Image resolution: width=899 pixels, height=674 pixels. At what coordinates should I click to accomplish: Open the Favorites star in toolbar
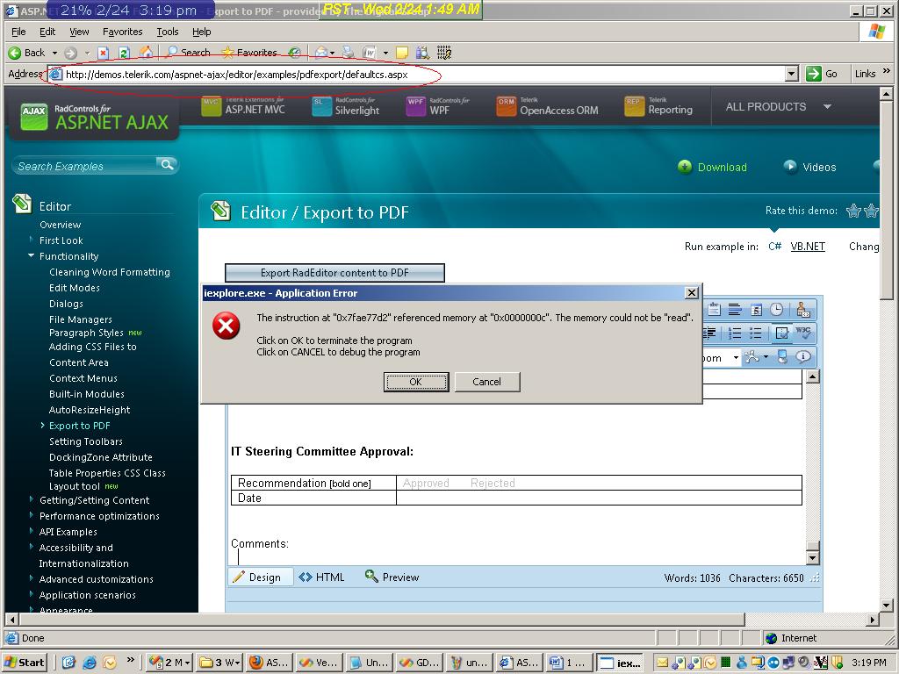coord(248,52)
